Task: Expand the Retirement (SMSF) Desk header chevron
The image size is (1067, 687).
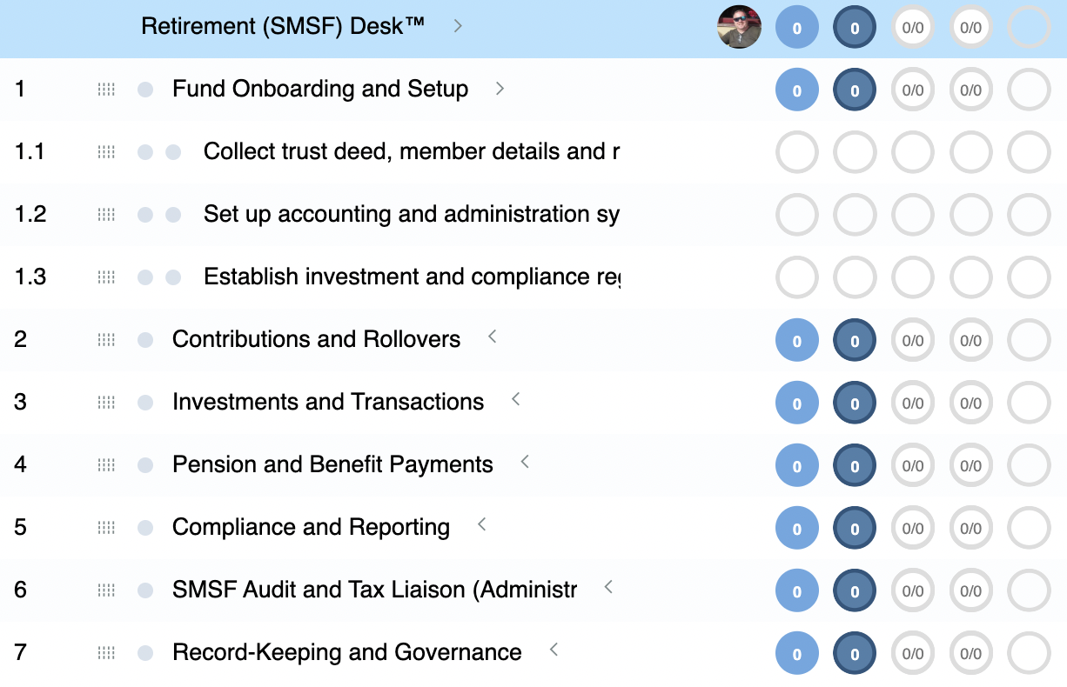Action: (x=458, y=26)
